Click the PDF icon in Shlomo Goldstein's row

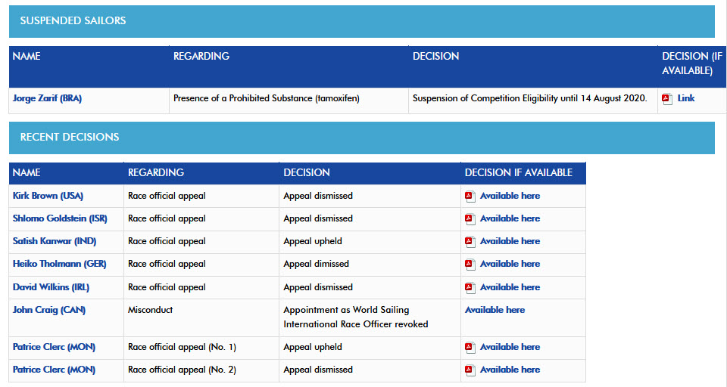click(470, 219)
